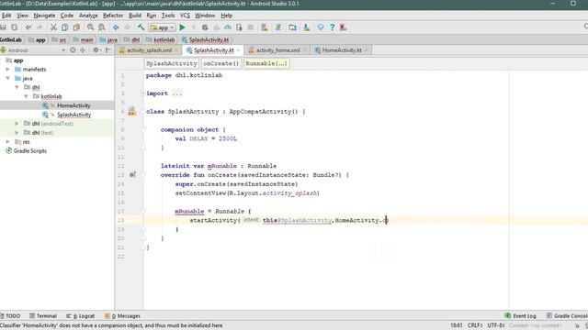This screenshot has height=330, width=588.
Task: Click the Runnable{...} structure breadcrumb
Action: pyautogui.click(x=266, y=63)
